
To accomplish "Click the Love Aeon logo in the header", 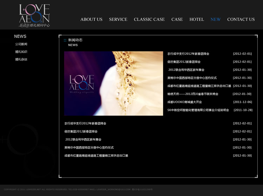I will pos(34,16).
